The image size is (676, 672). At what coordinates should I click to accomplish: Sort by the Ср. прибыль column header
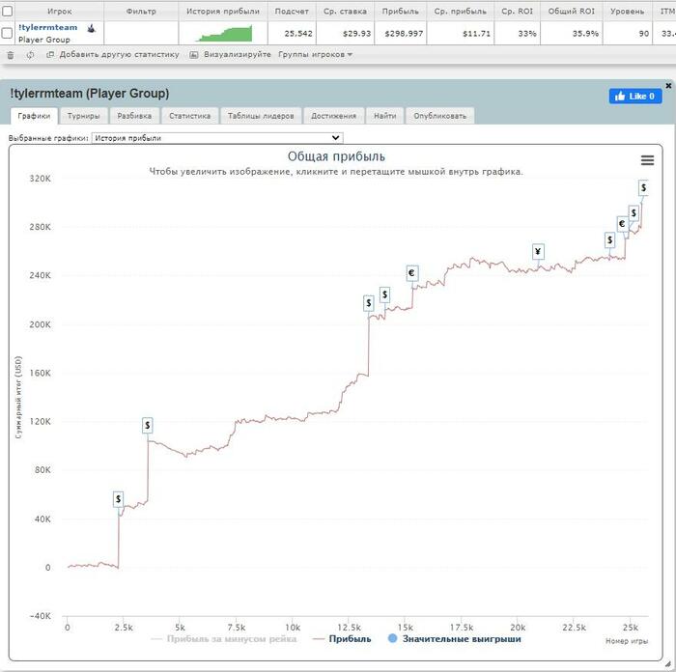[461, 12]
